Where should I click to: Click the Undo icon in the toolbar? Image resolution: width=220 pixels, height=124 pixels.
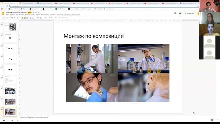click(x=7, y=18)
